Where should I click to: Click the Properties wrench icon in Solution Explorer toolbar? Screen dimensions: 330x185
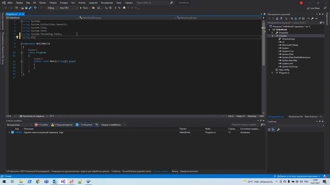coord(312,18)
